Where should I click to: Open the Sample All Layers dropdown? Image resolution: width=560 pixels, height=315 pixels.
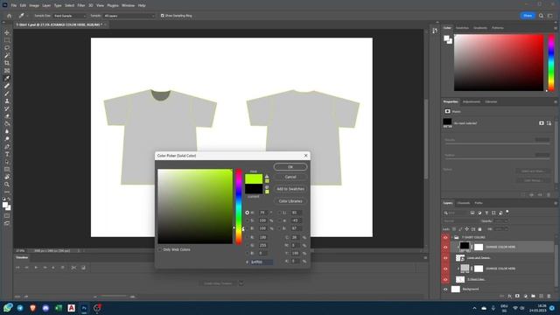click(x=129, y=16)
